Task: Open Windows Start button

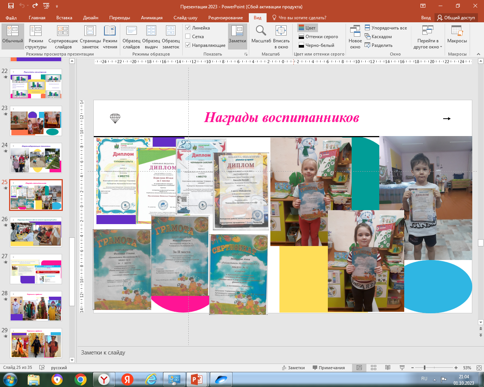Action: click(x=10, y=379)
